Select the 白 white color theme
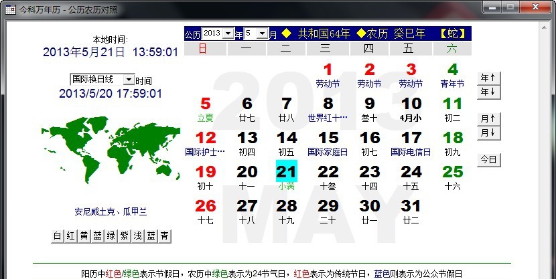The height and width of the screenshot is (279, 556). (x=58, y=236)
